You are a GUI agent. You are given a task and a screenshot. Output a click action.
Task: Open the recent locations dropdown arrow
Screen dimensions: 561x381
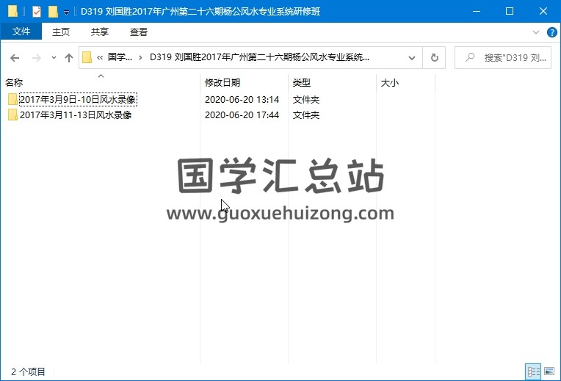coord(54,57)
